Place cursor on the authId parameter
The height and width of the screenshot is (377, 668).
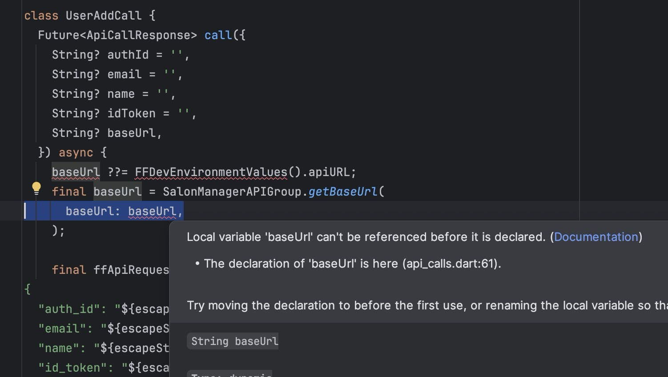tap(128, 55)
